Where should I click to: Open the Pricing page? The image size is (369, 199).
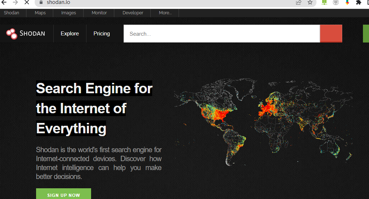[102, 34]
